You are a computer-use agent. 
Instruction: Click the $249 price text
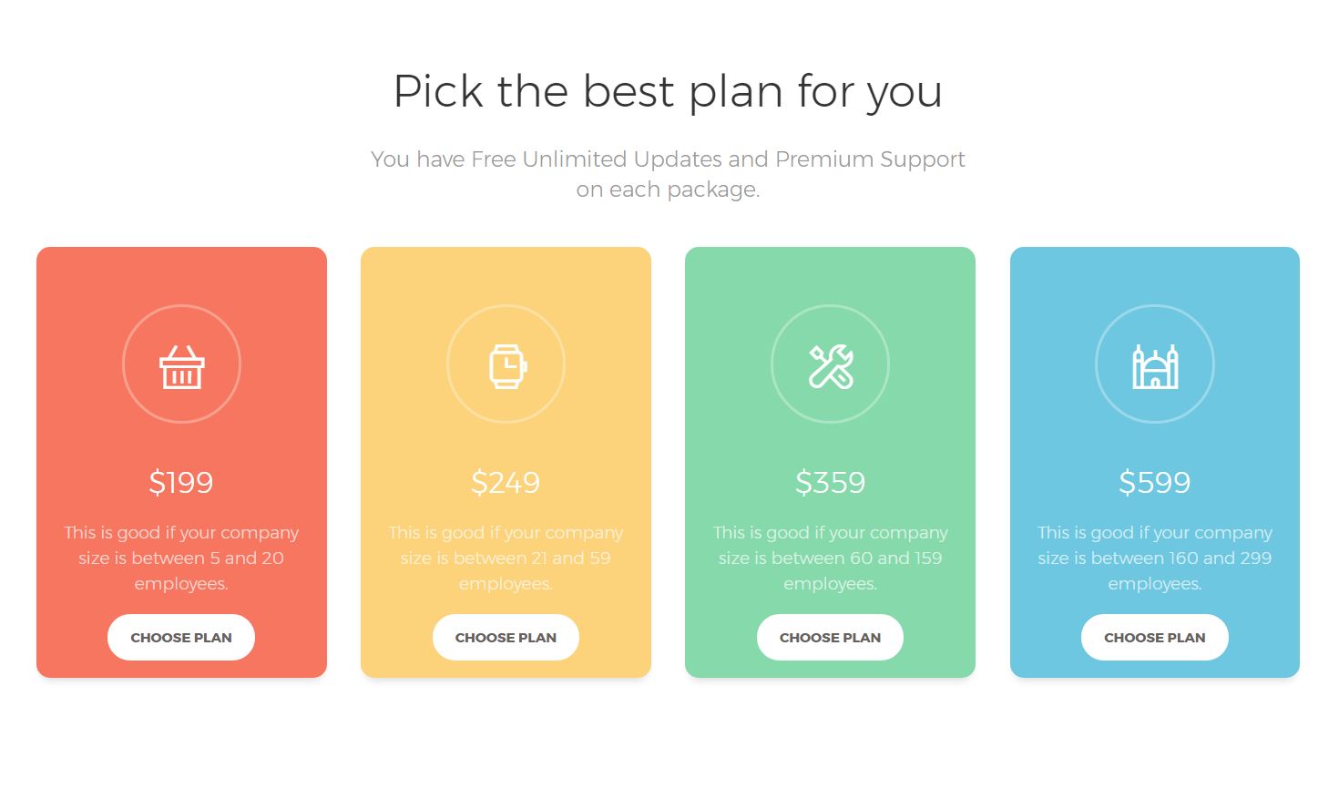coord(506,483)
